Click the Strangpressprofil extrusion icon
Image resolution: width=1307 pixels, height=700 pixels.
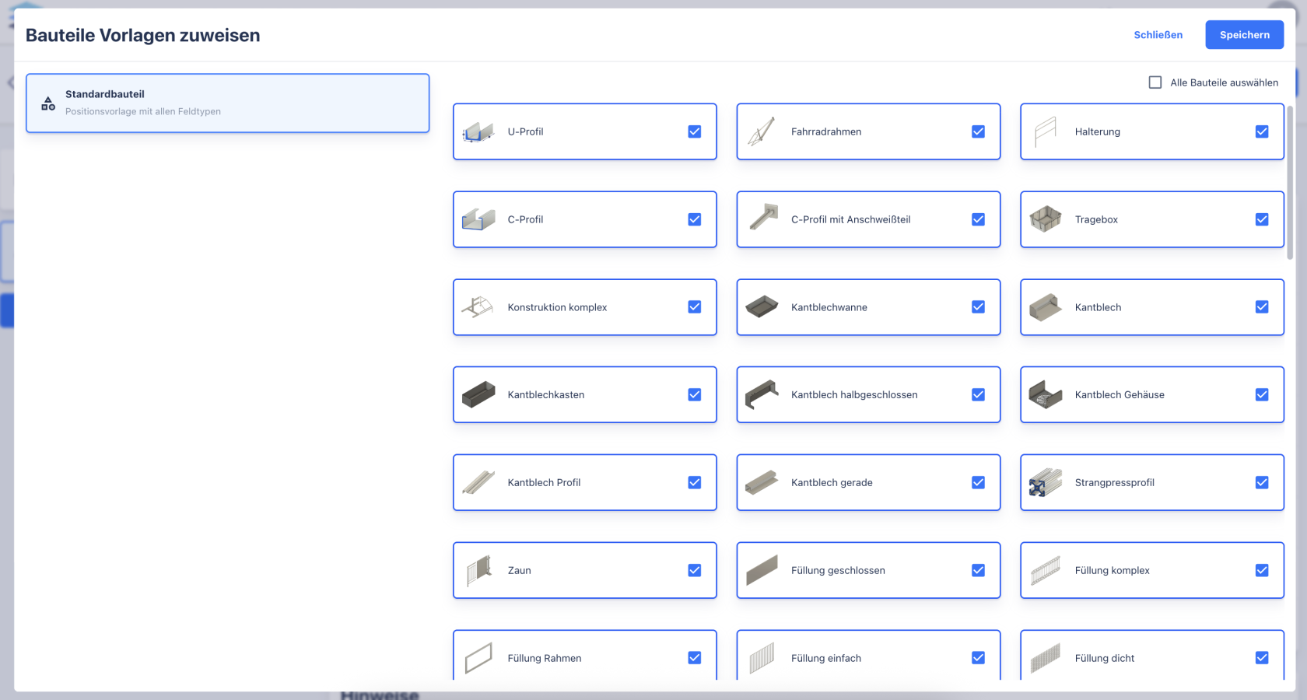[x=1046, y=482]
